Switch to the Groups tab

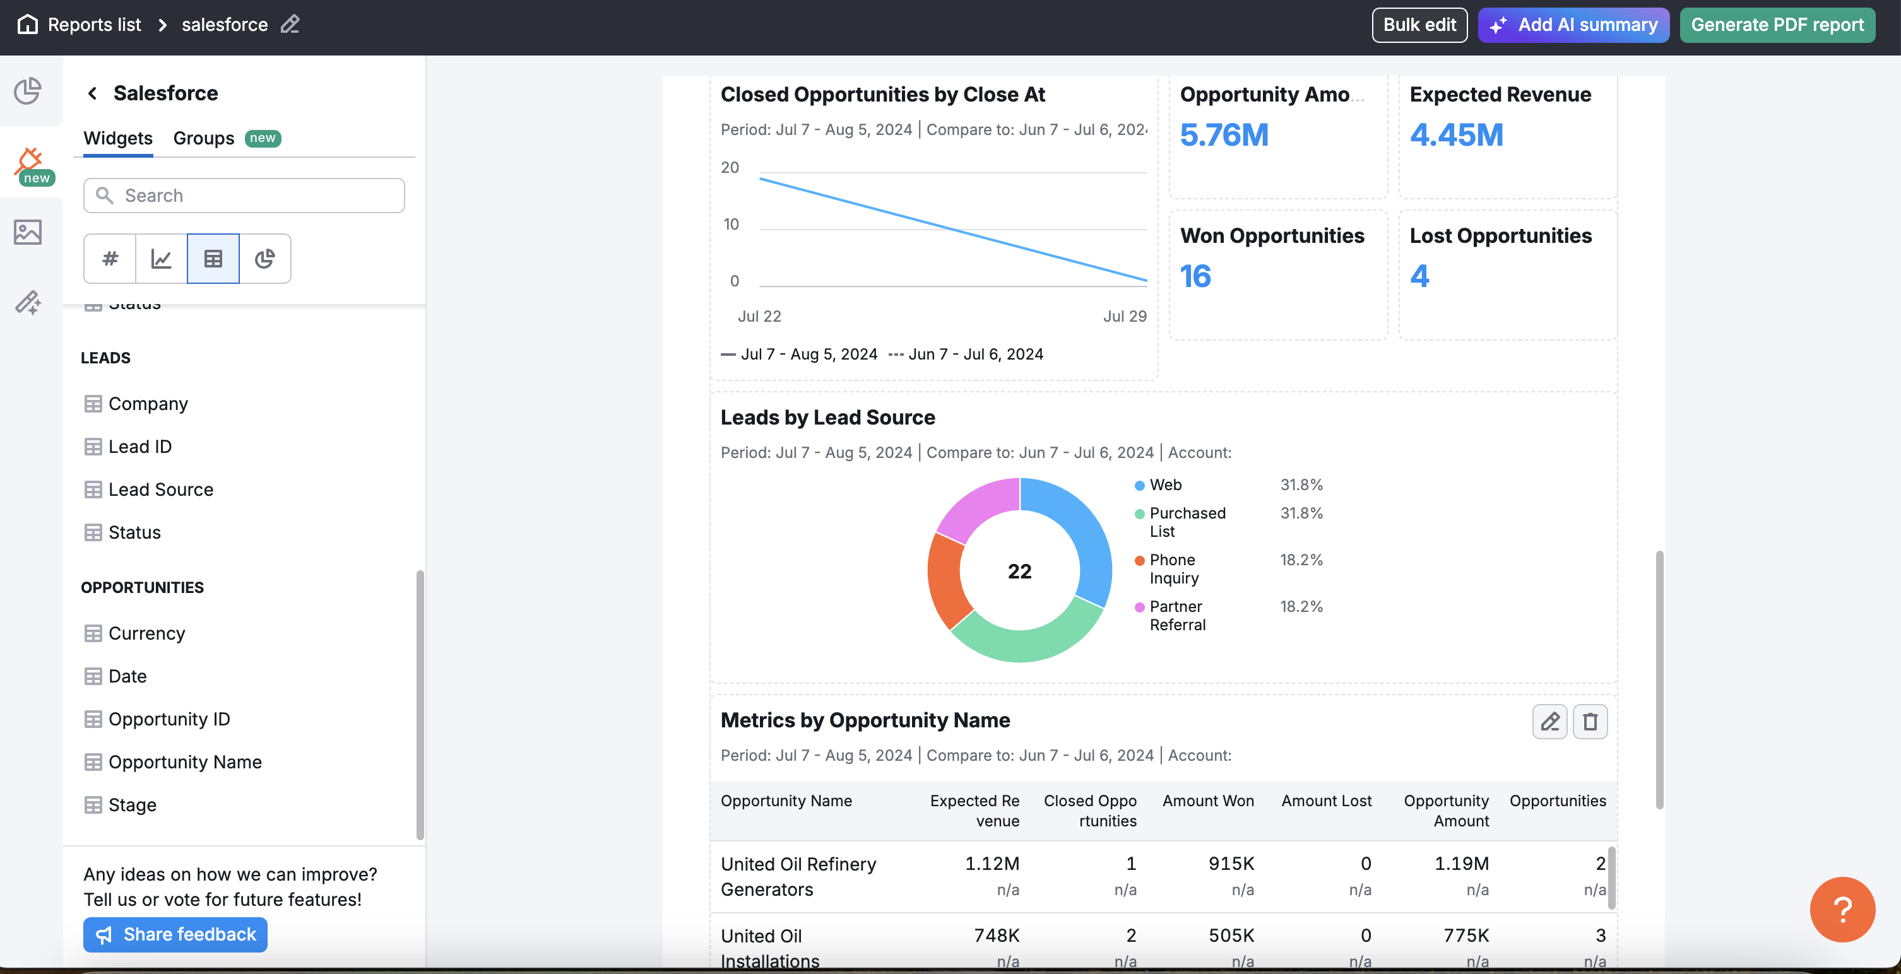coord(204,138)
